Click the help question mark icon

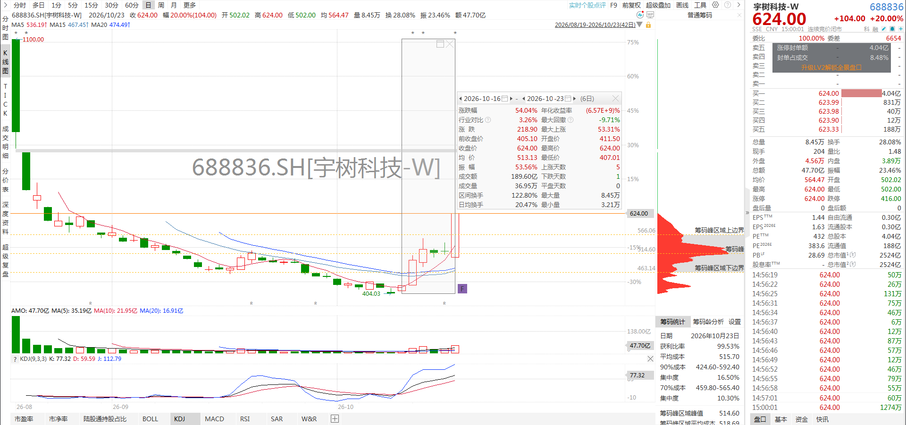click(x=728, y=5)
